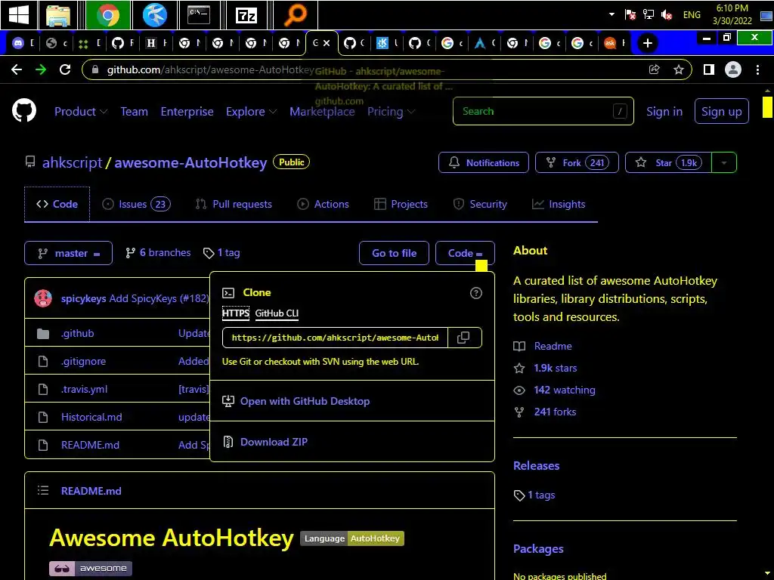
Task: Go forward with green arrow
Action: [41, 69]
